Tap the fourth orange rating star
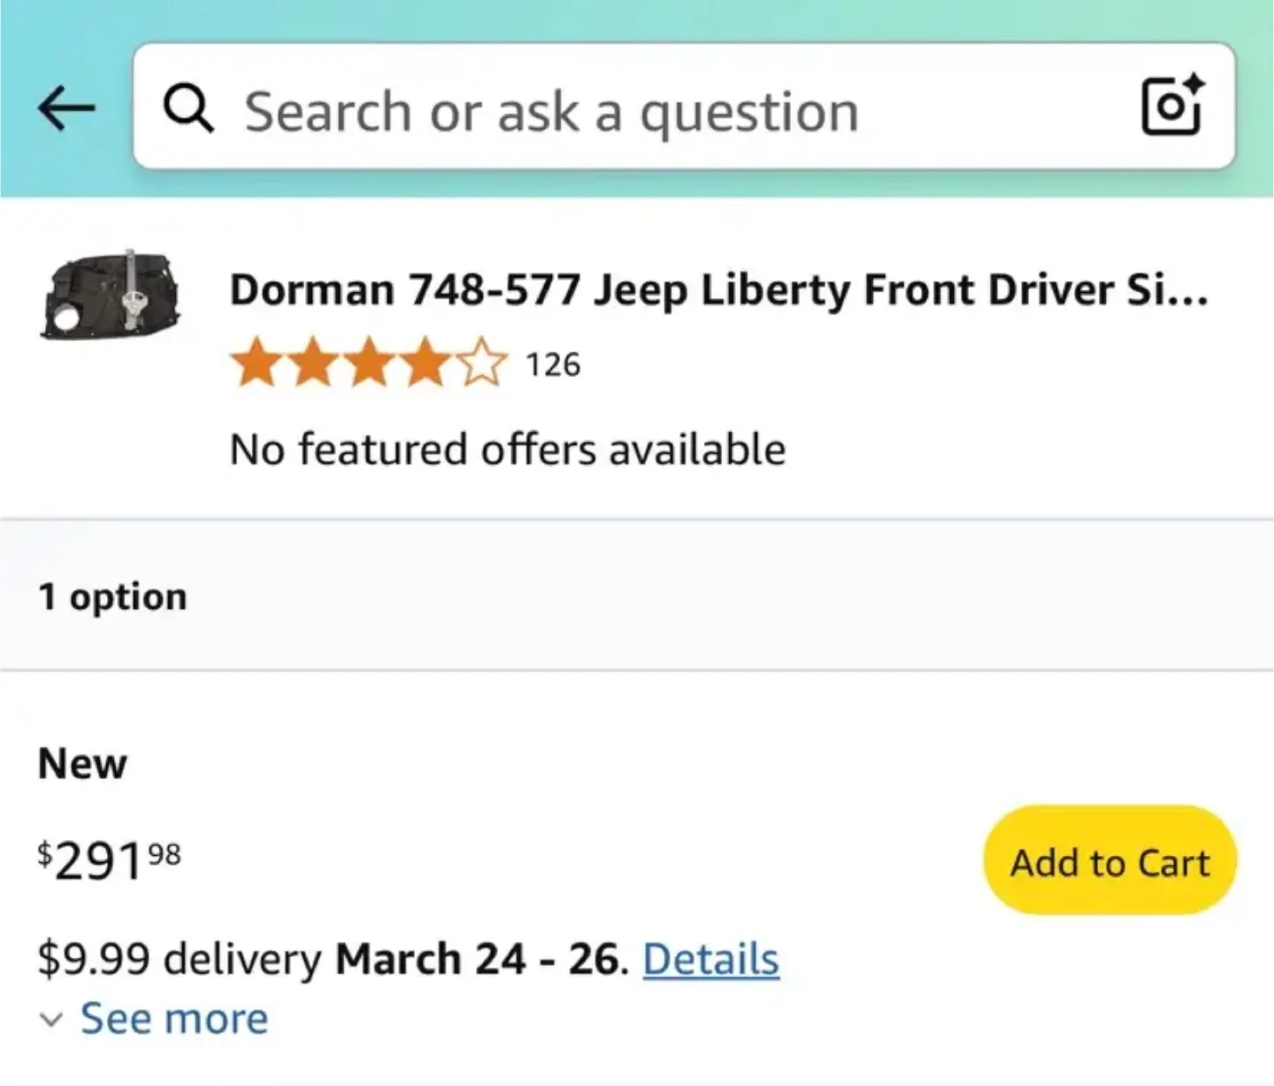Viewport: 1274px width, 1086px height. point(426,363)
